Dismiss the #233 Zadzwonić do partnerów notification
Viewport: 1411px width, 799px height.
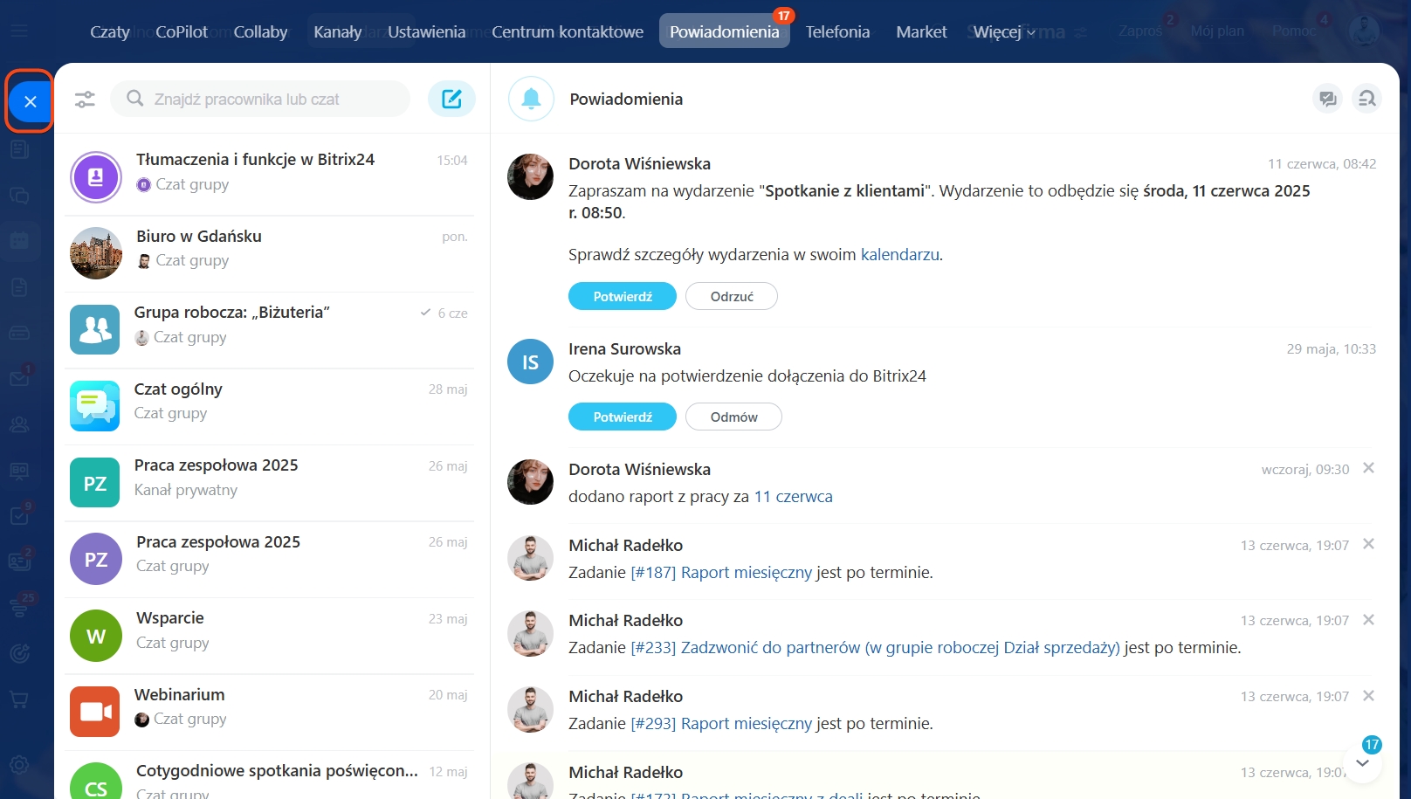click(1368, 620)
